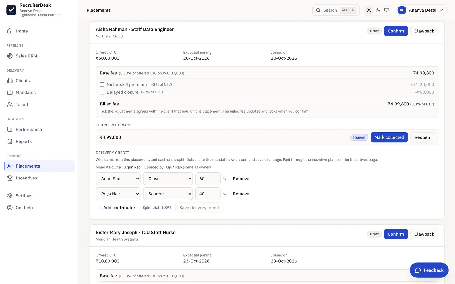Remove Arjun Rao from delivery credit
Image resolution: width=455 pixels, height=284 pixels.
click(x=241, y=179)
